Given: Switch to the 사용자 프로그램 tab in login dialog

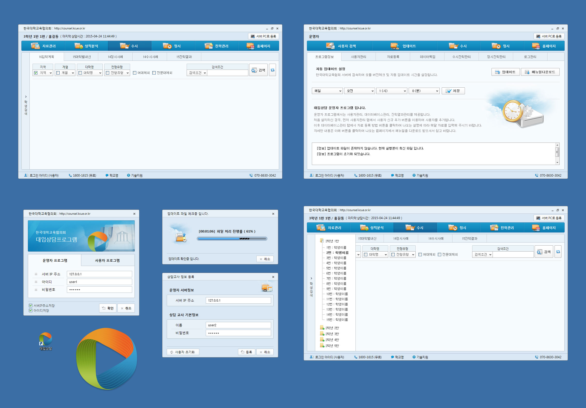Looking at the screenshot, I should click(x=107, y=260).
